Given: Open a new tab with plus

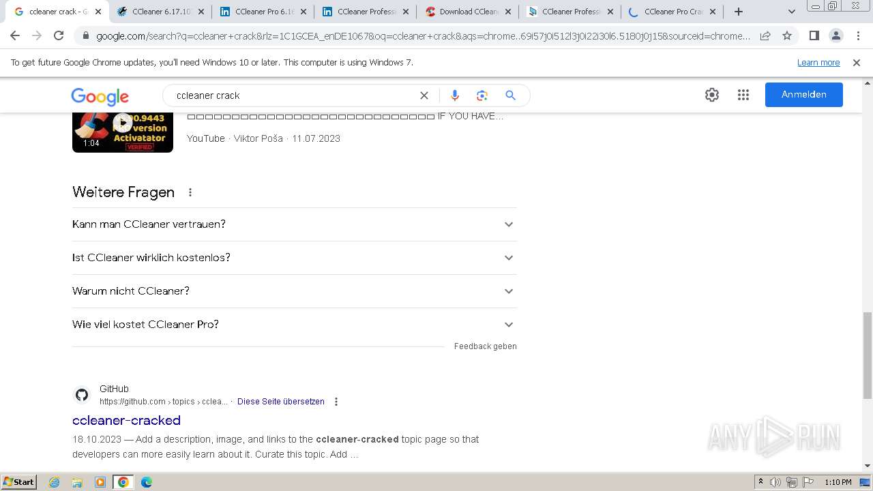Looking at the screenshot, I should pos(738,12).
